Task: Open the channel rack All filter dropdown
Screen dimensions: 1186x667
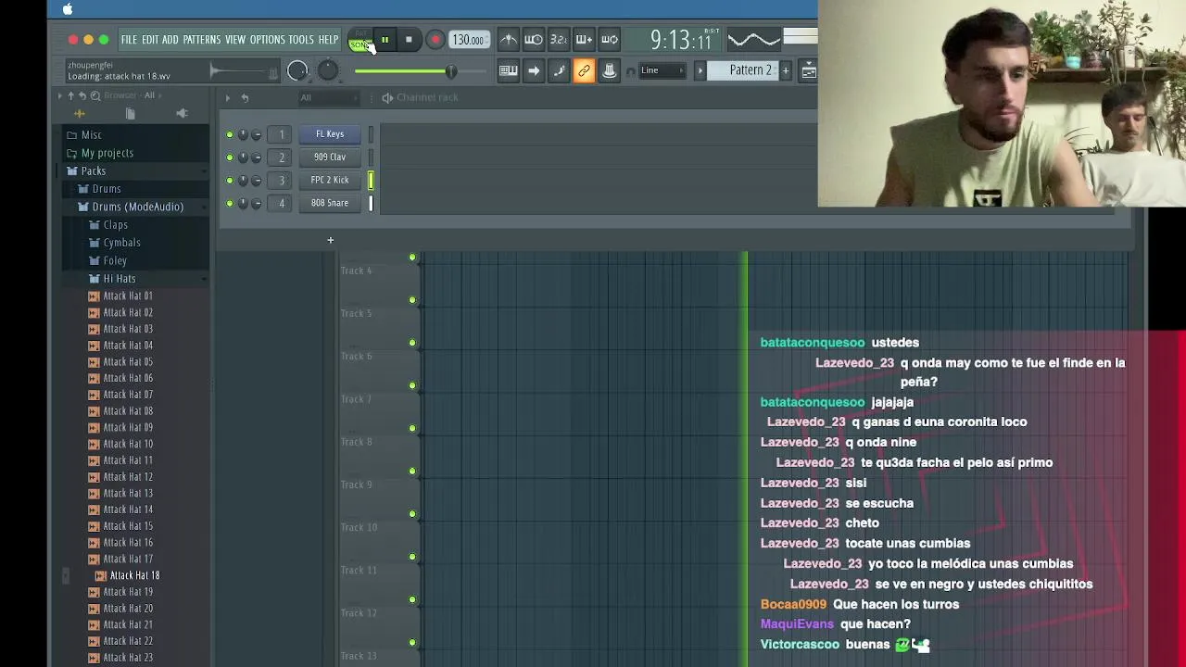Action: [327, 97]
